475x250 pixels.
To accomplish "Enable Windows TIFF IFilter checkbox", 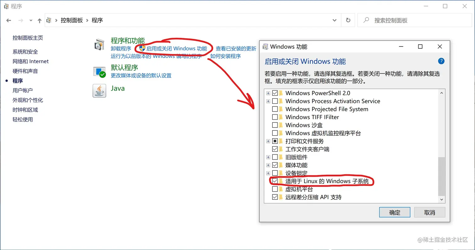I will [x=275, y=117].
